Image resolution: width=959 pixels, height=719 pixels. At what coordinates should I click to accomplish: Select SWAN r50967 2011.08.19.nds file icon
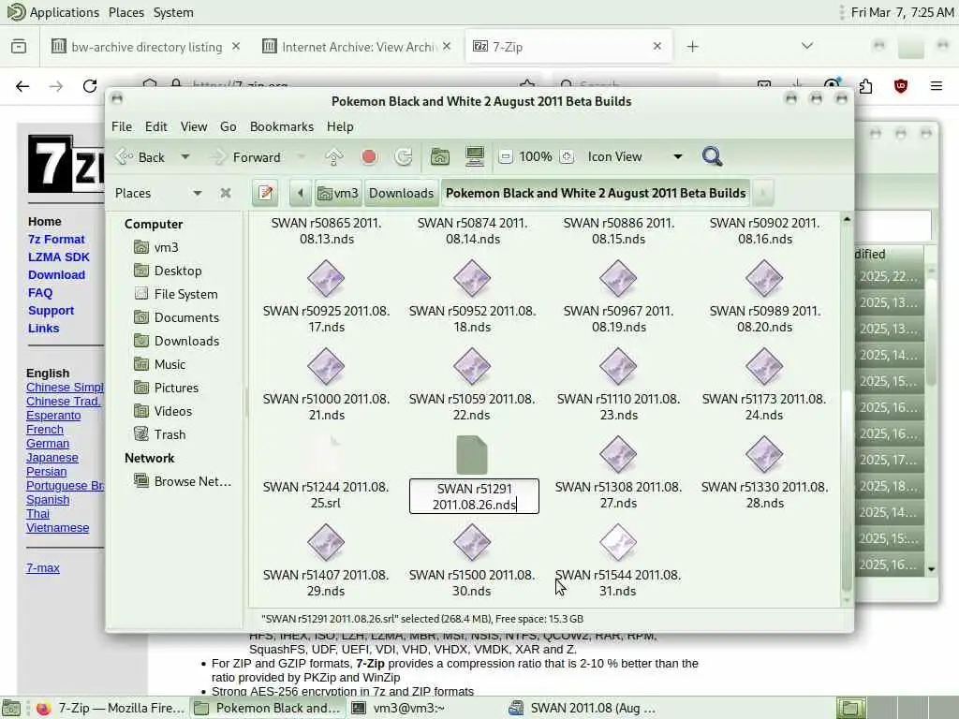pyautogui.click(x=618, y=278)
